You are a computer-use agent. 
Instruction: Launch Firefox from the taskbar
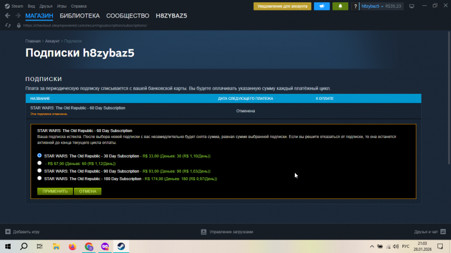click(72, 247)
